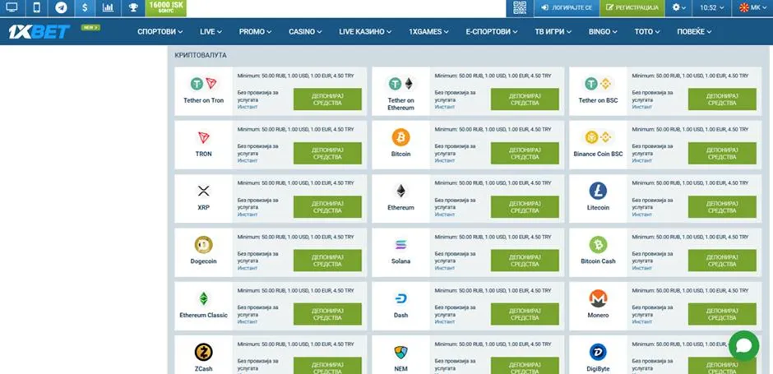This screenshot has height=374, width=773.
Task: Select the Monero icon
Action: click(x=598, y=298)
